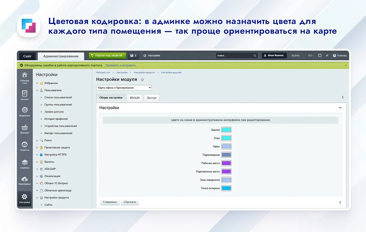Click the Сохранить button
Image resolution: width=366 pixels, height=232 pixels.
coord(110,202)
